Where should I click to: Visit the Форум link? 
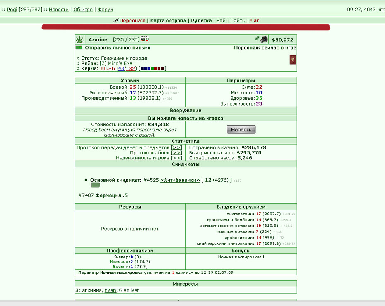[105, 10]
